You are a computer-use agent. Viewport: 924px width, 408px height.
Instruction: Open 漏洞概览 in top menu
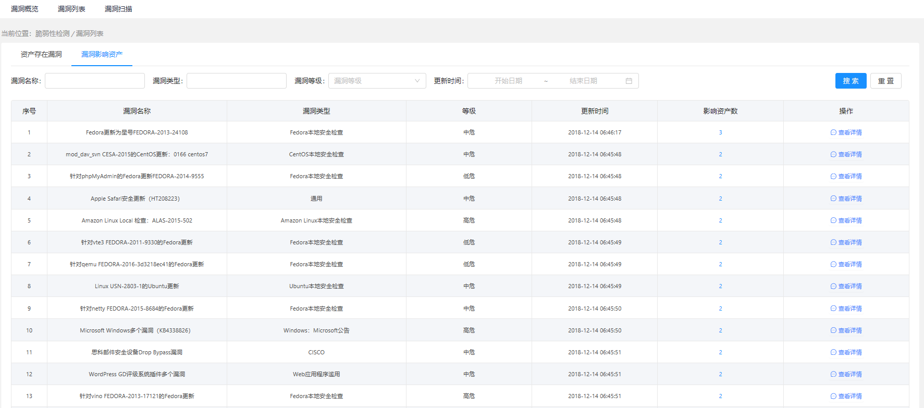coord(24,9)
